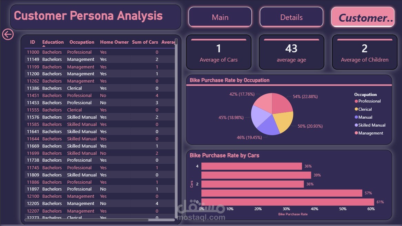Select ID 12100 in the table

(33, 196)
